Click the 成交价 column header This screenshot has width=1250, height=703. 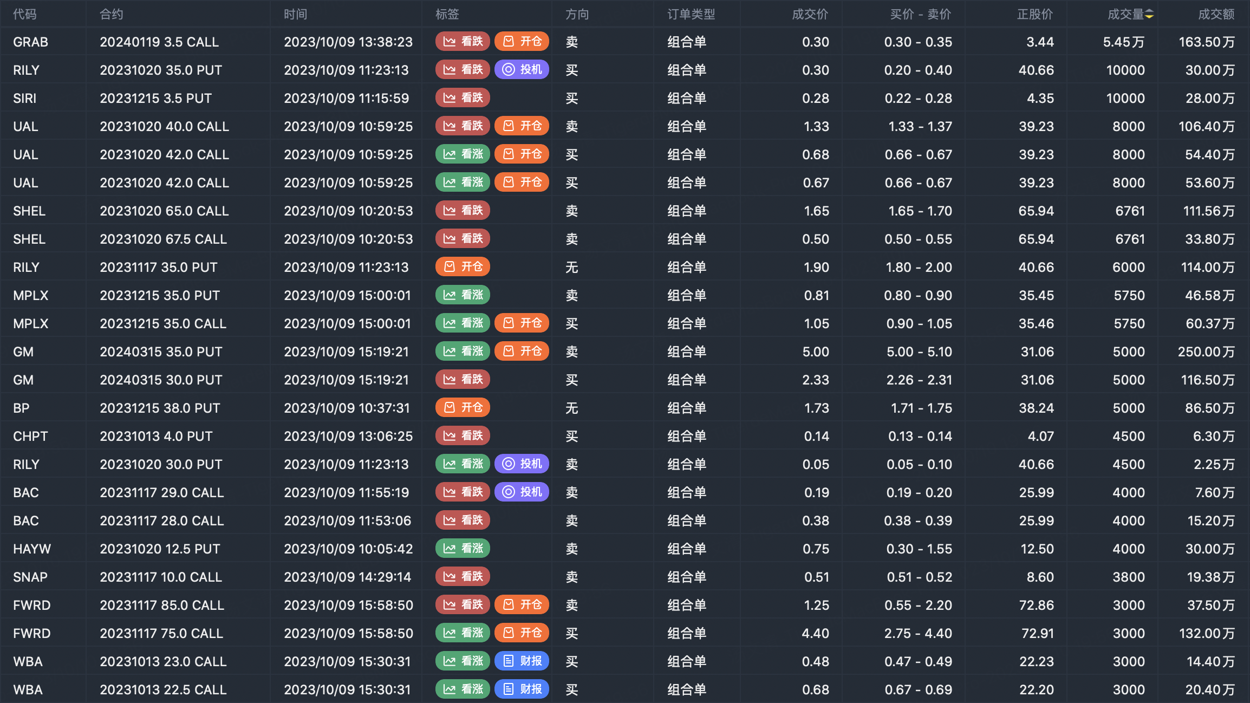810,15
